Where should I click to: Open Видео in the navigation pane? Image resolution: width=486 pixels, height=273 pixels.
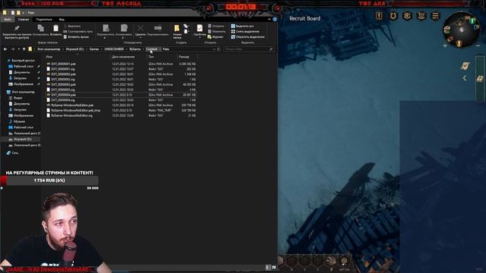pyautogui.click(x=17, y=98)
